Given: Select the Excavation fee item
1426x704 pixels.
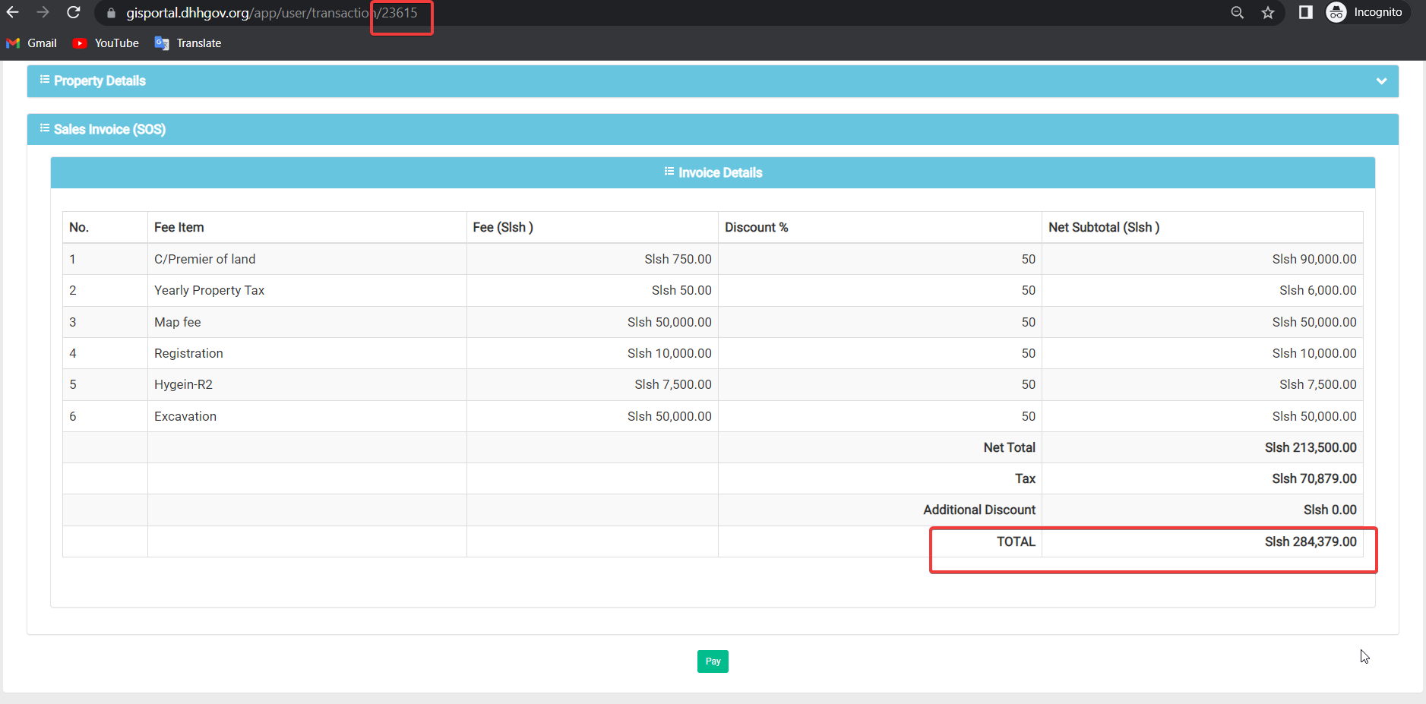Looking at the screenshot, I should click(x=185, y=416).
